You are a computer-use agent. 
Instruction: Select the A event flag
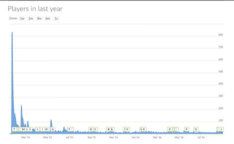[x=112, y=129]
